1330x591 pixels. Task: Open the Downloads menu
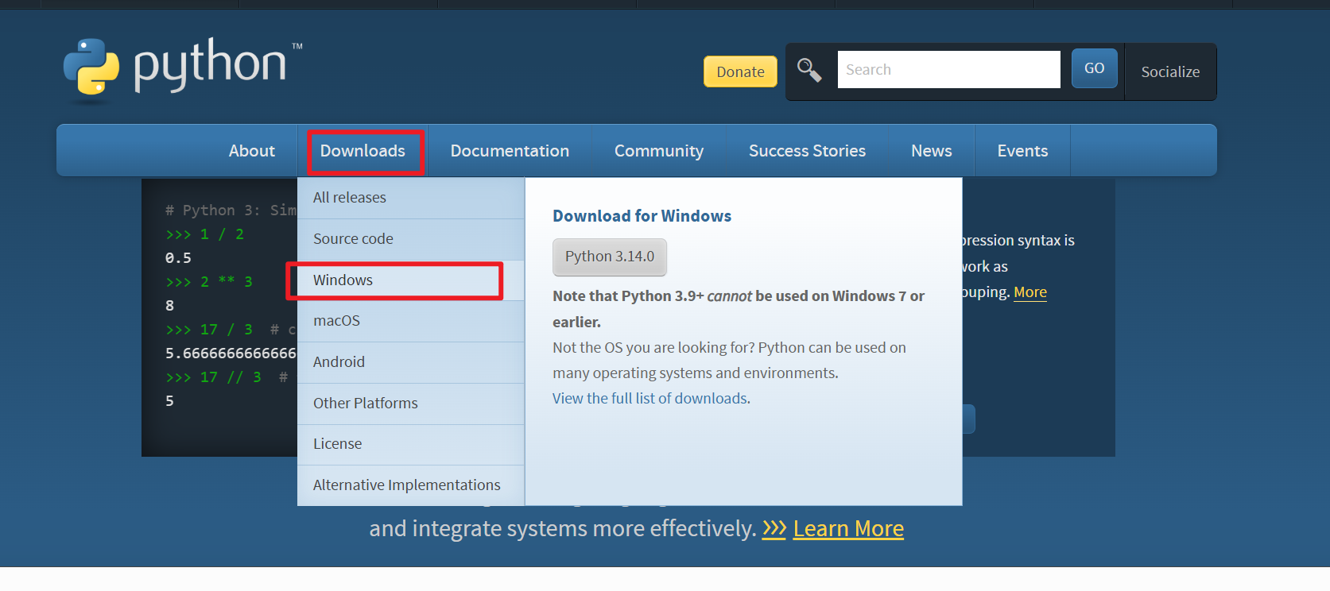(x=363, y=151)
